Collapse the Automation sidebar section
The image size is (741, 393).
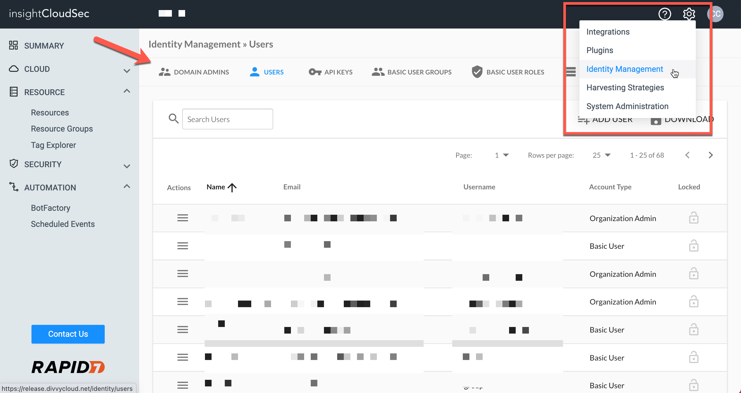click(127, 187)
